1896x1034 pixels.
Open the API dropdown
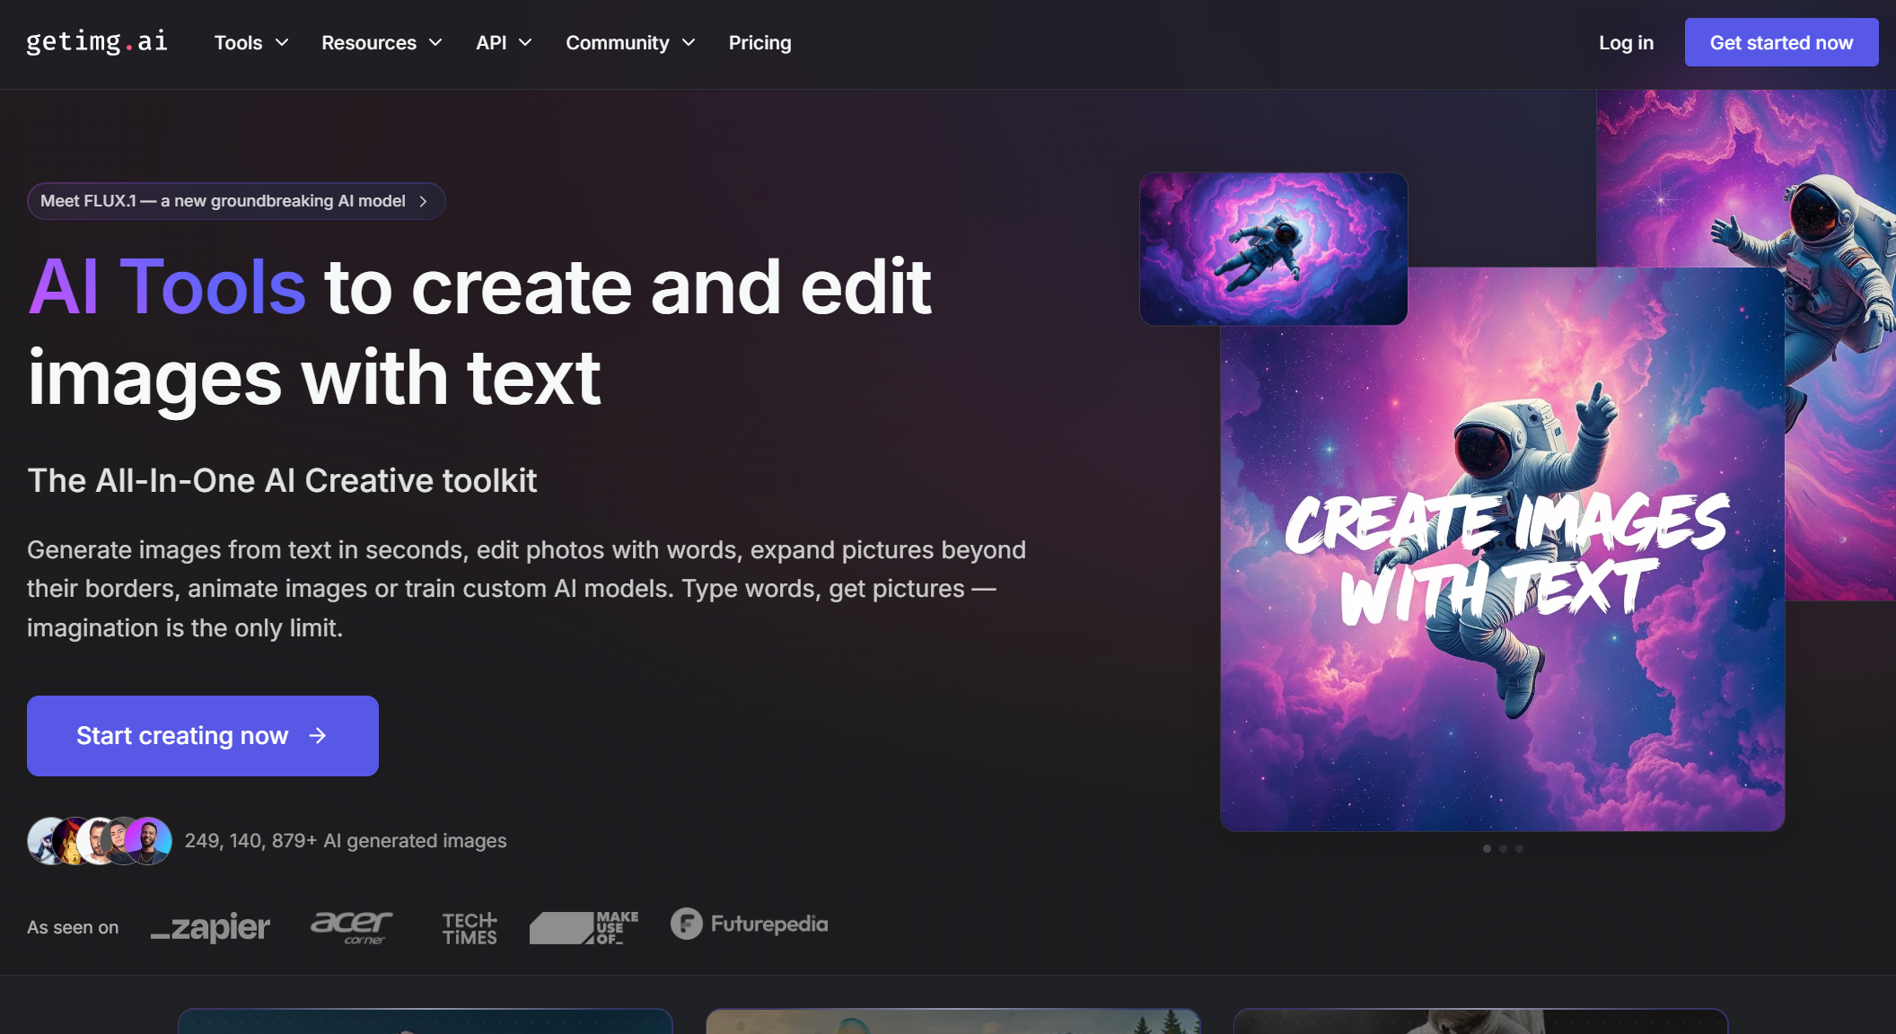pos(504,43)
